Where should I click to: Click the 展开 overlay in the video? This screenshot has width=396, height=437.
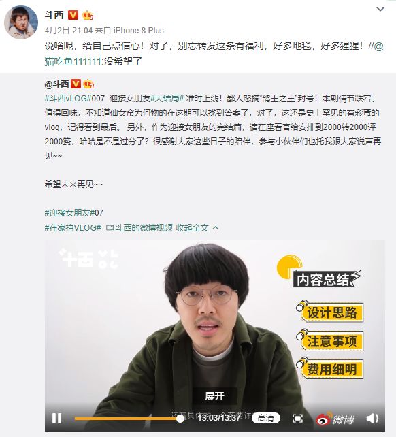pos(214,395)
